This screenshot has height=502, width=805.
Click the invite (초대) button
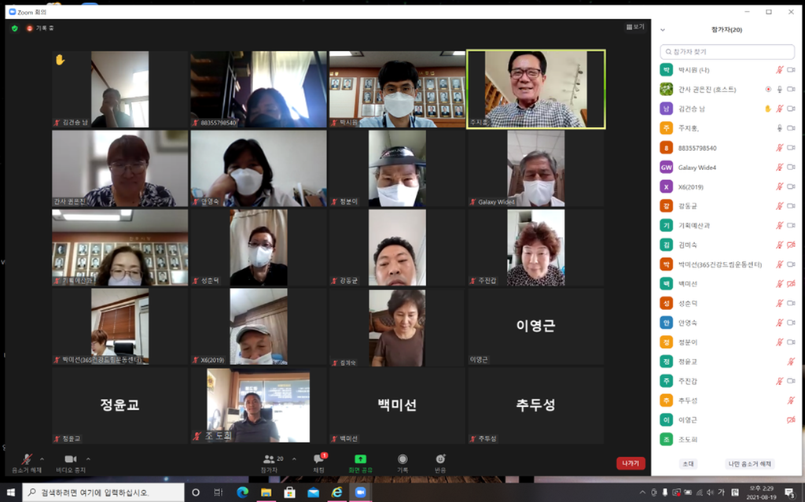688,463
